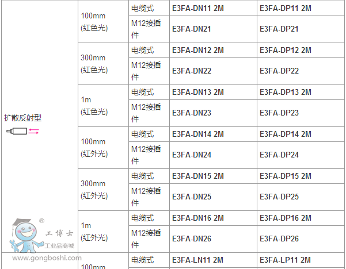This screenshot has width=346, height=269.
Task: Choose model E3FA-DN21
Action: coord(192,29)
